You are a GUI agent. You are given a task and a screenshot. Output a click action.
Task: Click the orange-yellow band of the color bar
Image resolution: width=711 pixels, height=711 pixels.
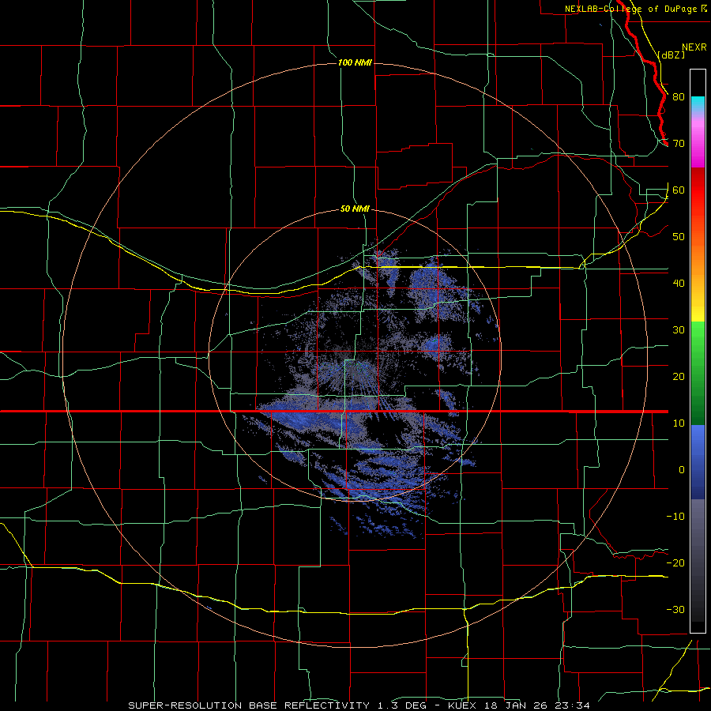click(698, 268)
